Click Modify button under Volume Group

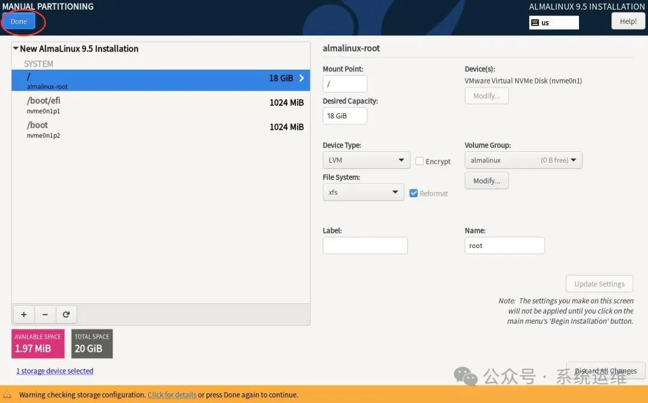pos(487,181)
